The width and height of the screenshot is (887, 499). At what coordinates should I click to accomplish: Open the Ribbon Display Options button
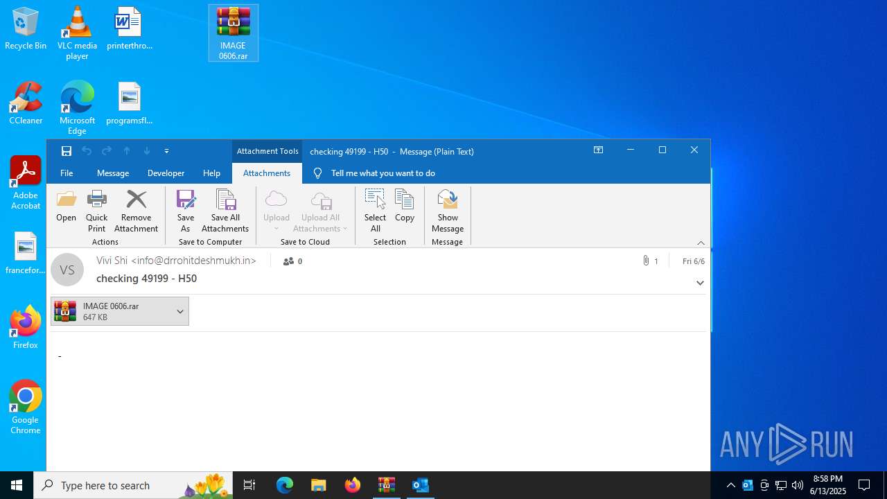point(599,150)
